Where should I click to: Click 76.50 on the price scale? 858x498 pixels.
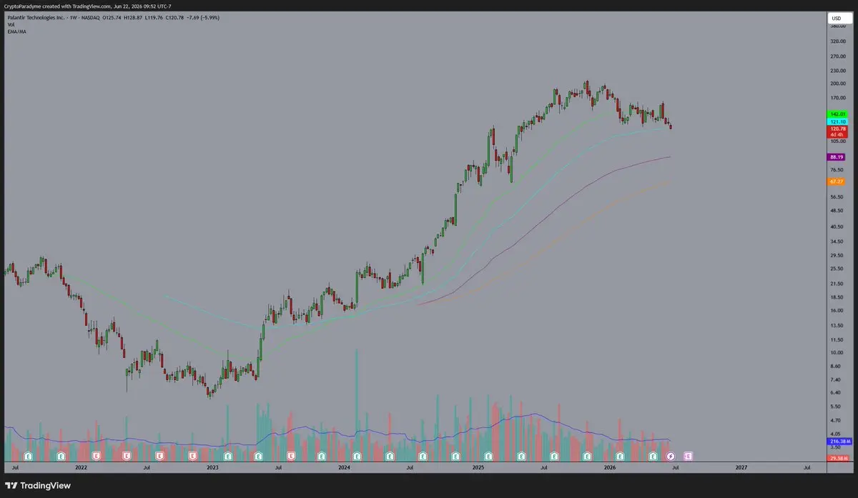click(837, 170)
